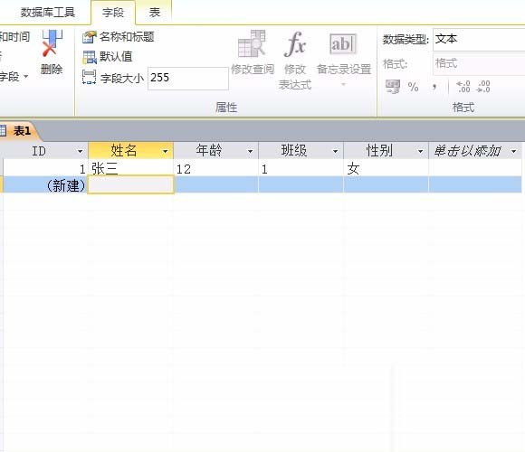Open the 班级 column dropdown arrow
The image size is (525, 452).
(335, 152)
